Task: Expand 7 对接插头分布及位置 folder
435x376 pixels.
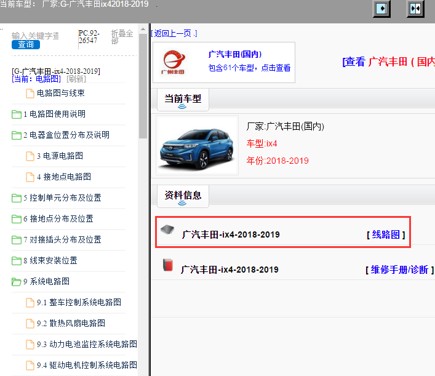Action: pos(62,240)
